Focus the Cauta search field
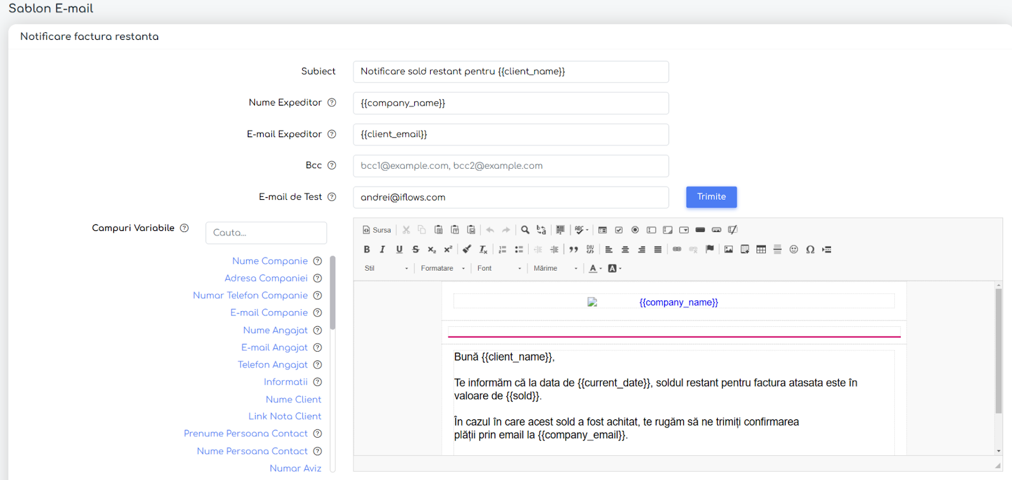Screen dimensions: 1012x480 266,233
